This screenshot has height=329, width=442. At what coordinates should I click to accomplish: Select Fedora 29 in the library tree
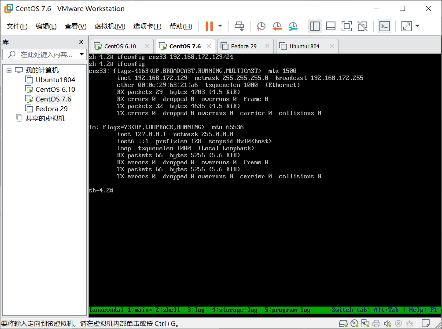pyautogui.click(x=52, y=108)
